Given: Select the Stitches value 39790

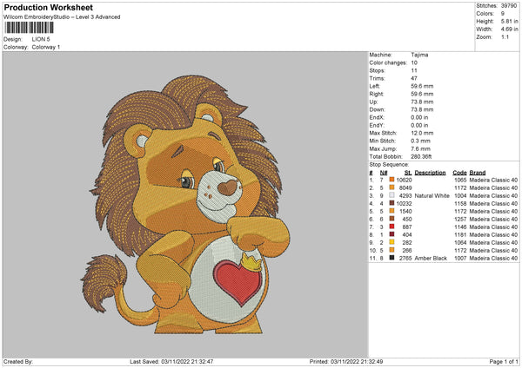Looking at the screenshot, I should [509, 6].
